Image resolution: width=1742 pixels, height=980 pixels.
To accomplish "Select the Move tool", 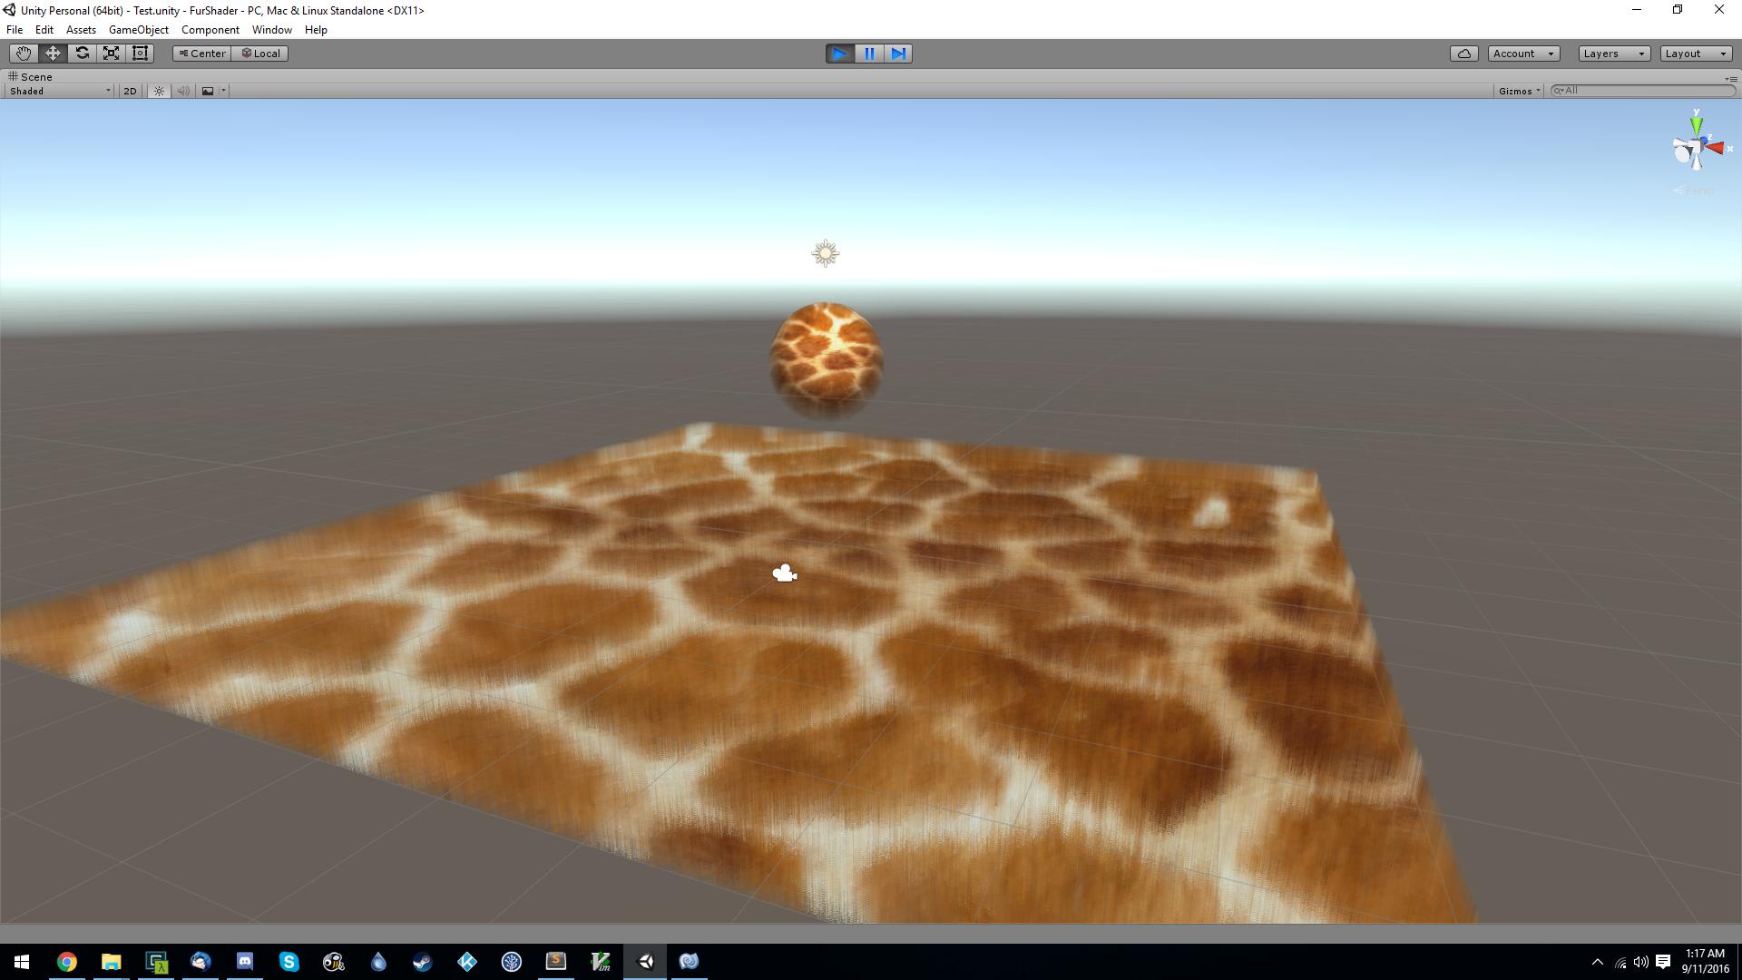I will point(52,53).
